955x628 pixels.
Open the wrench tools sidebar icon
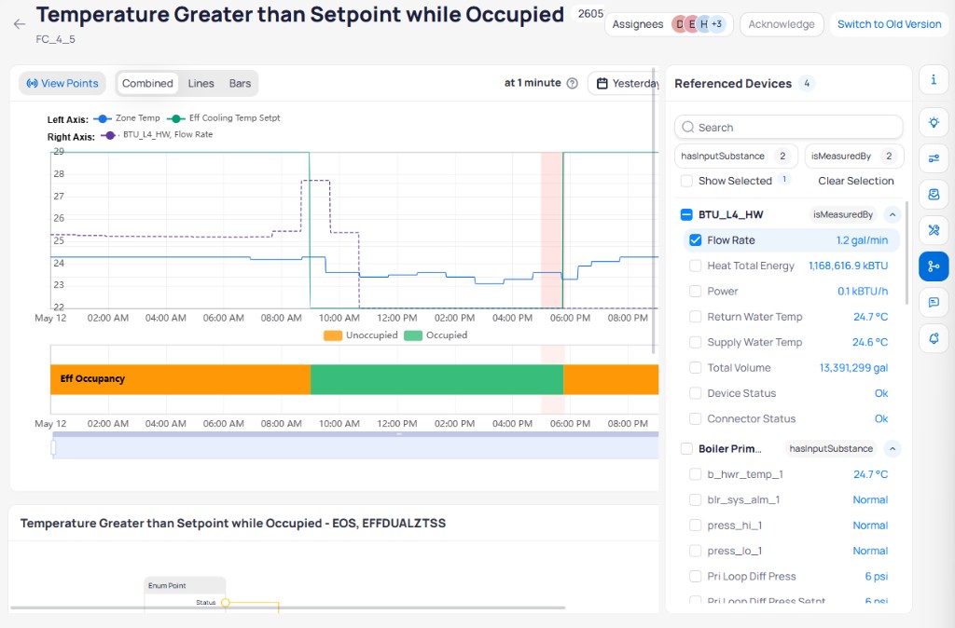pos(934,230)
